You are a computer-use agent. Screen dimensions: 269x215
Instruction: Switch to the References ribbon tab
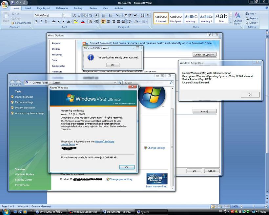click(x=62, y=8)
